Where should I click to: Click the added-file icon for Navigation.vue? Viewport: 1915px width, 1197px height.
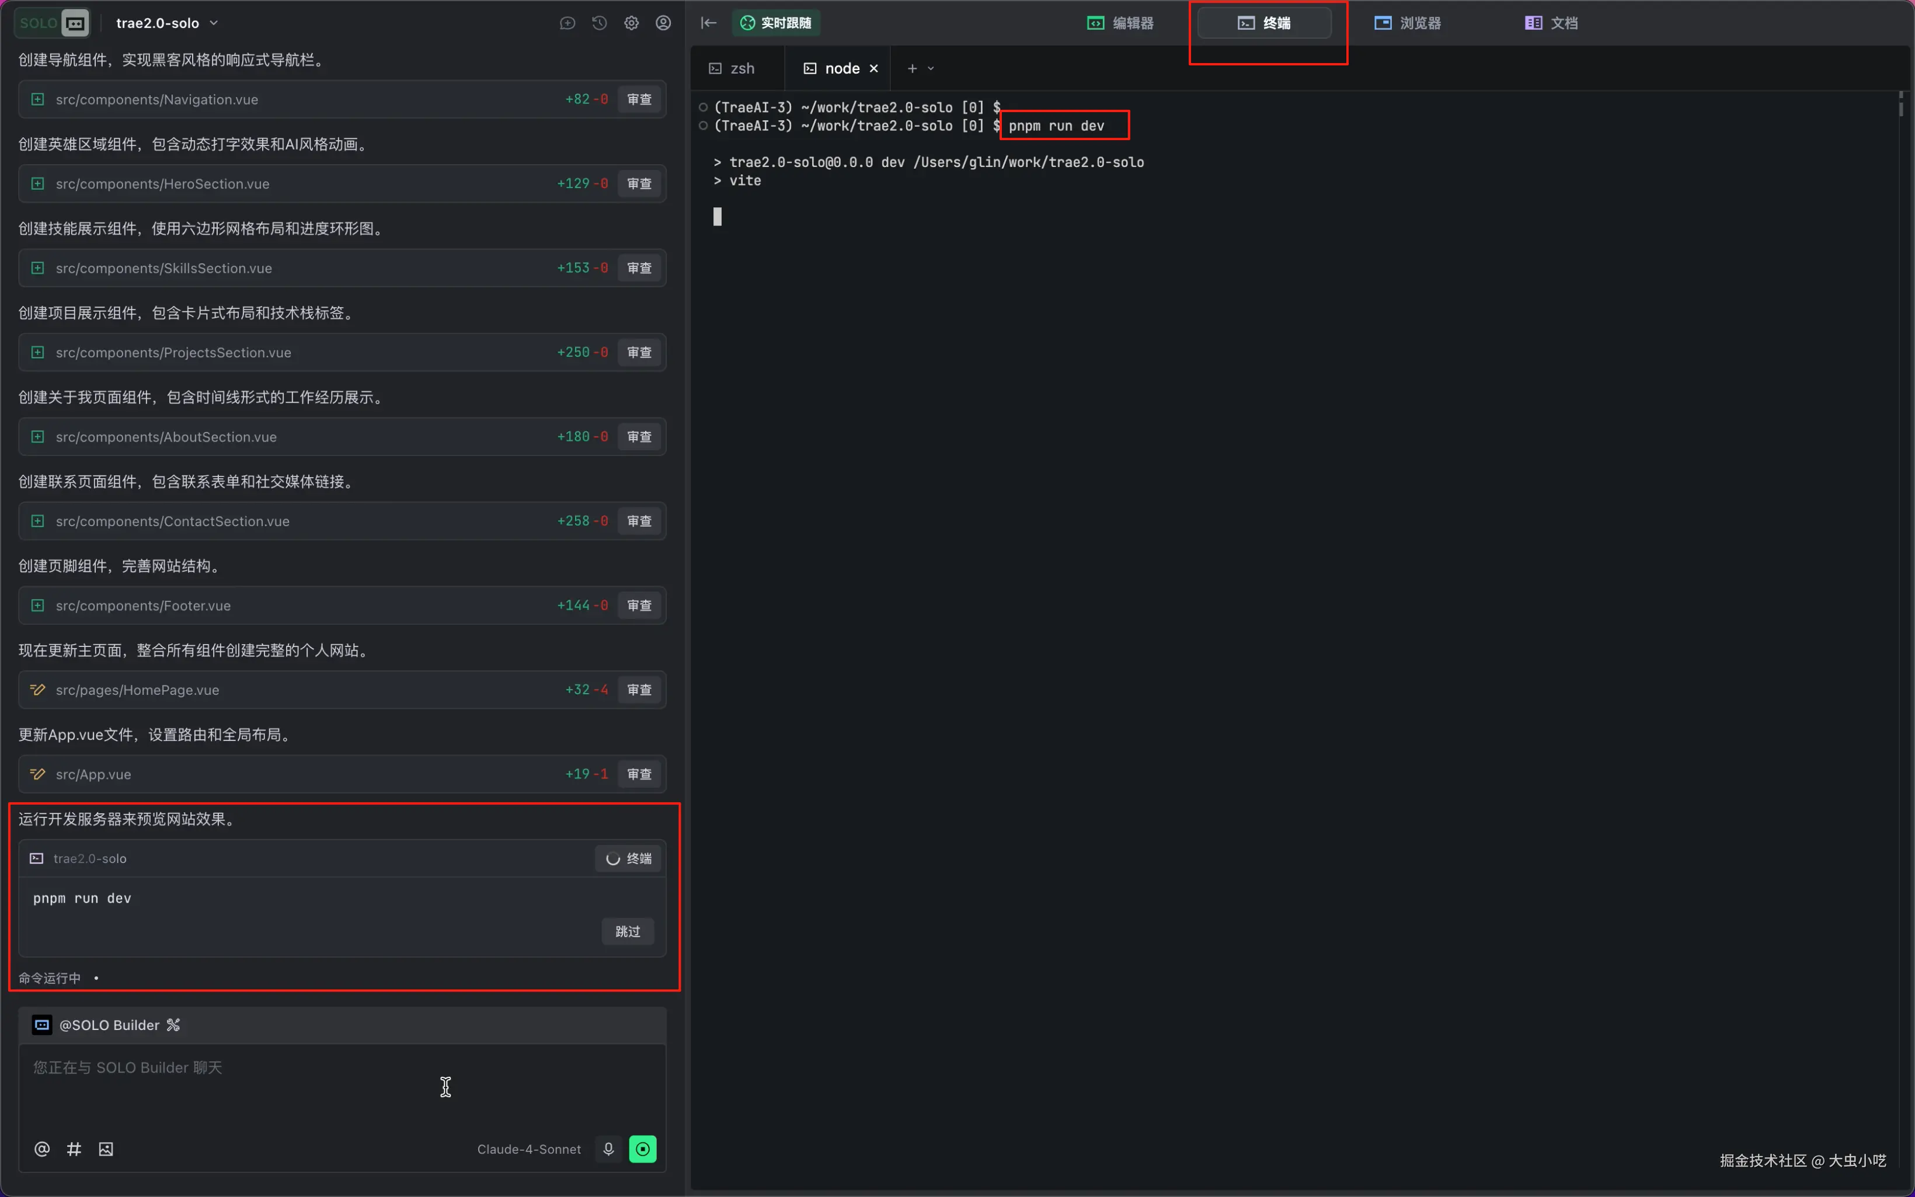37,99
